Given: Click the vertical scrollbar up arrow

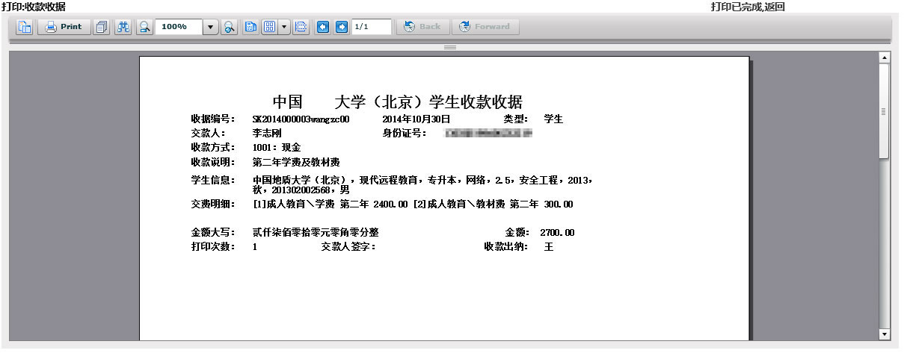Looking at the screenshot, I should pyautogui.click(x=885, y=57).
